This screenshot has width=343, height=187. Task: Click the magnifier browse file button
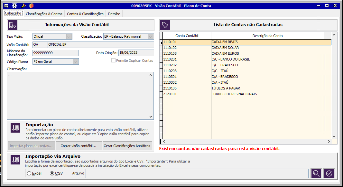316,173
